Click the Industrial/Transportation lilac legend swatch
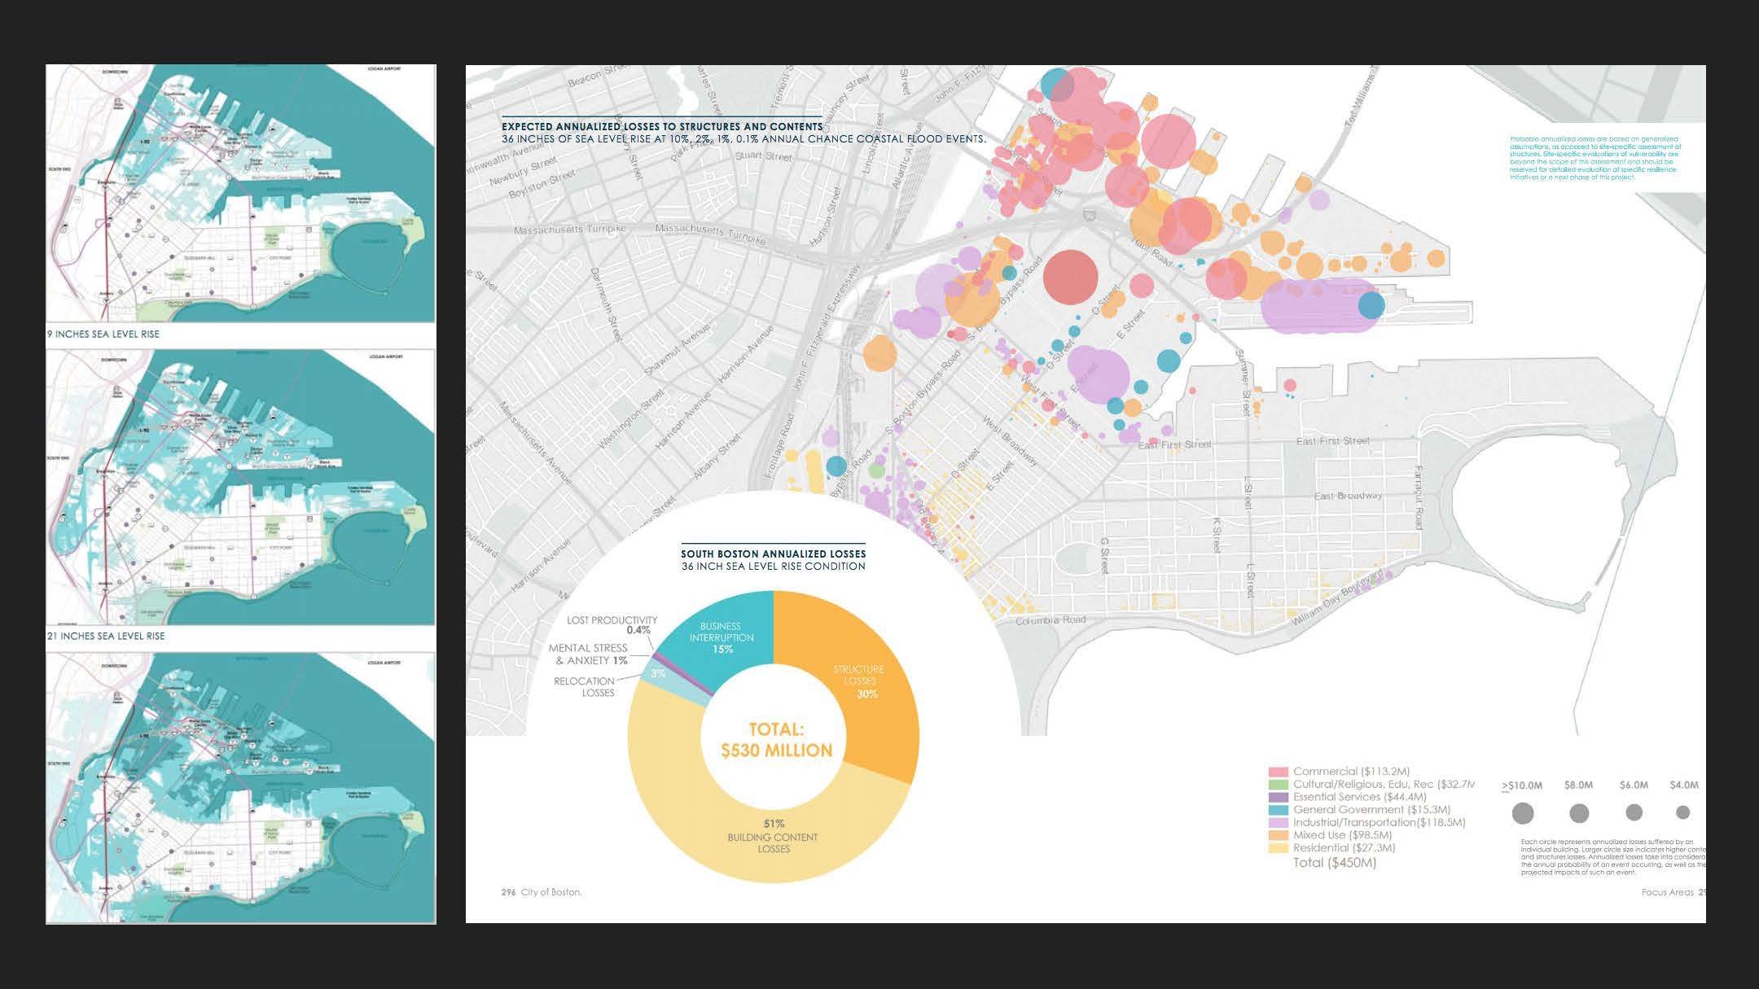The height and width of the screenshot is (989, 1759). pos(1278,822)
